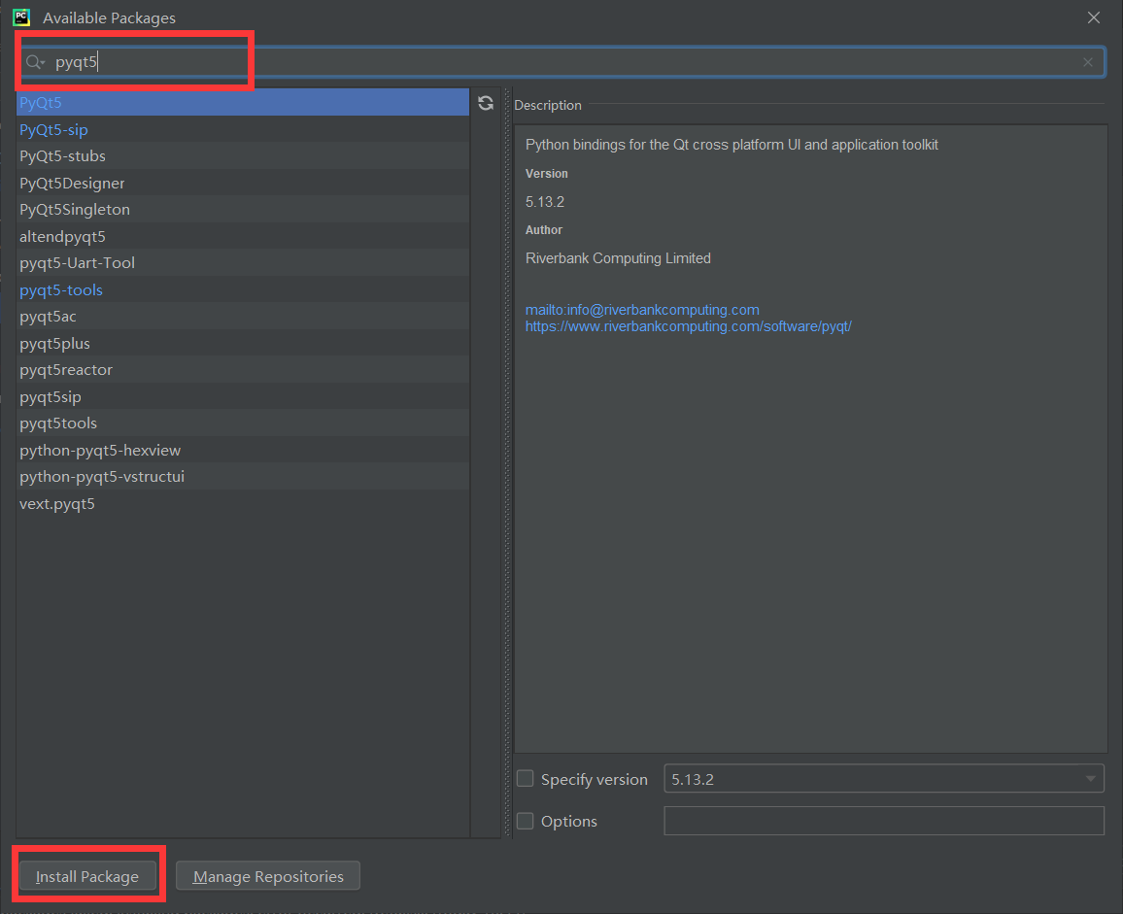Open the riverbankcomputing.com/software/pyqt link
The width and height of the screenshot is (1123, 914).
(688, 326)
